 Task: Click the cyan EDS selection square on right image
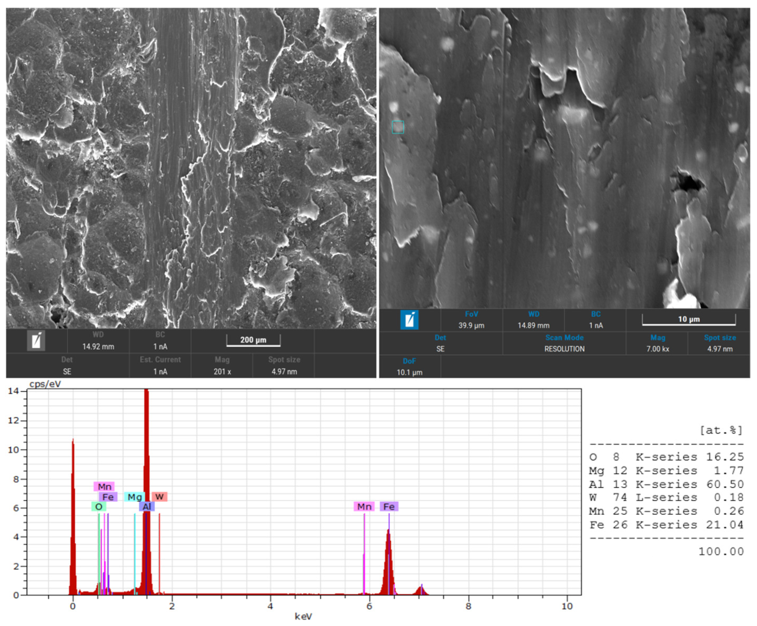pos(398,127)
